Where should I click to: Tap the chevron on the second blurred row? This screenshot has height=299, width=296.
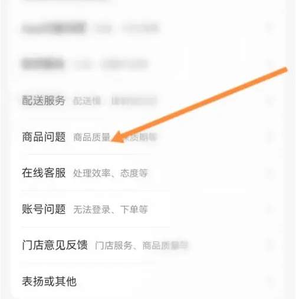point(271,64)
